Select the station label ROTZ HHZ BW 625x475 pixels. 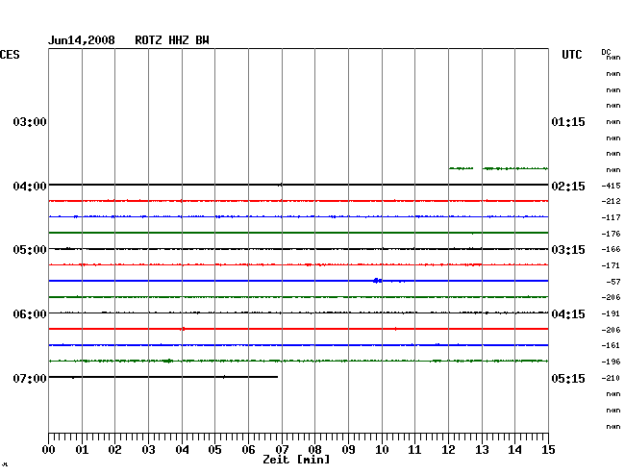(172, 40)
